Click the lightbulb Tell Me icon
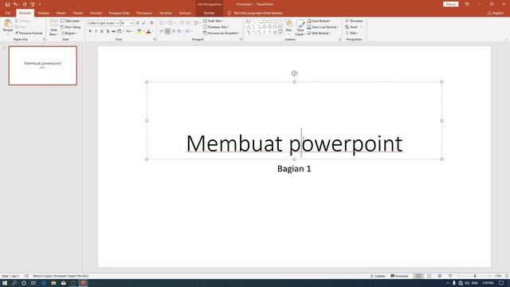The height and width of the screenshot is (287, 510). pyautogui.click(x=229, y=13)
